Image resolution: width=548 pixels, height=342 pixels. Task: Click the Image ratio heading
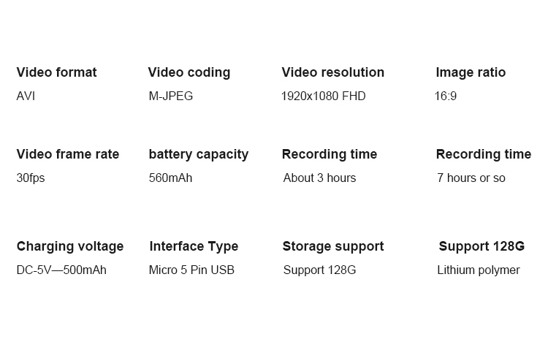471,72
